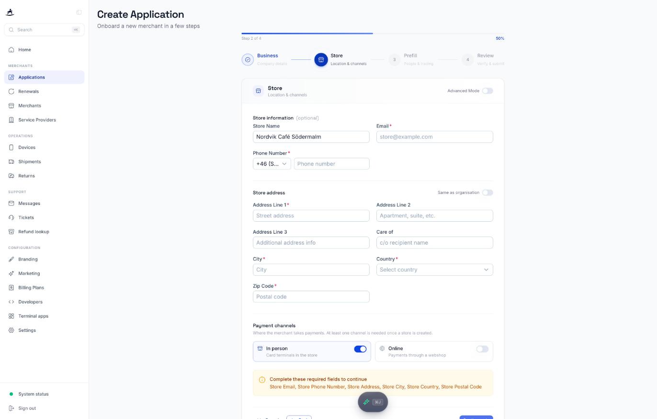Jump to the Review step
Screen dimensions: 657x419
[483, 59]
